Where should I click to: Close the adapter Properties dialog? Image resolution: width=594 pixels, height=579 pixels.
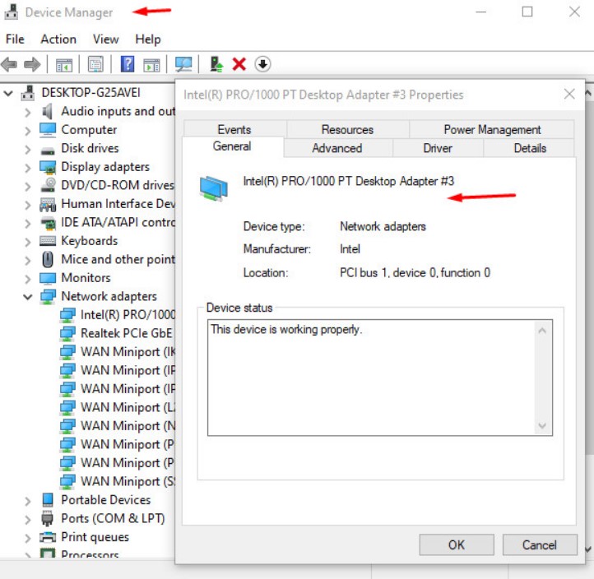tap(569, 94)
